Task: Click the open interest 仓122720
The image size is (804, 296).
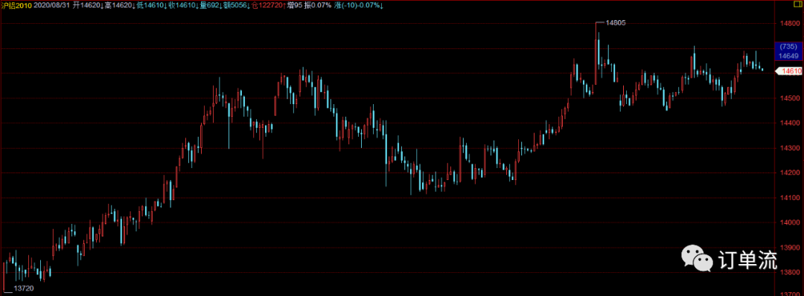Action: pos(268,4)
